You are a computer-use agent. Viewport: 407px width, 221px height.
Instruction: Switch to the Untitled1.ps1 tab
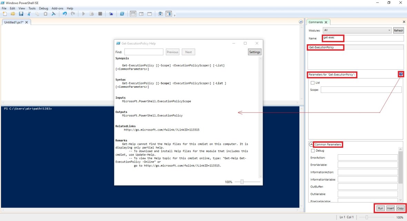pos(14,22)
